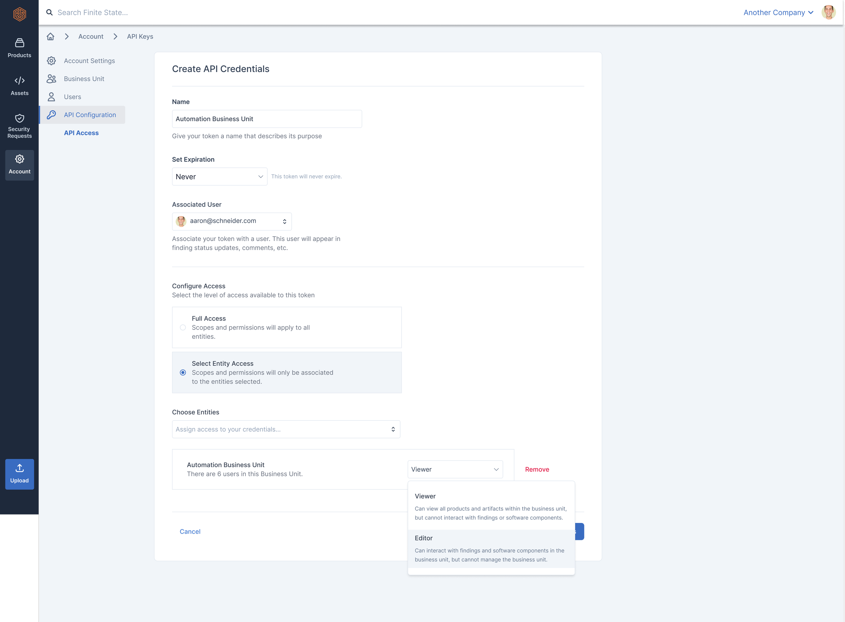Open the Another Company switcher
Viewport: 845px width, 622px height.
[778, 13]
